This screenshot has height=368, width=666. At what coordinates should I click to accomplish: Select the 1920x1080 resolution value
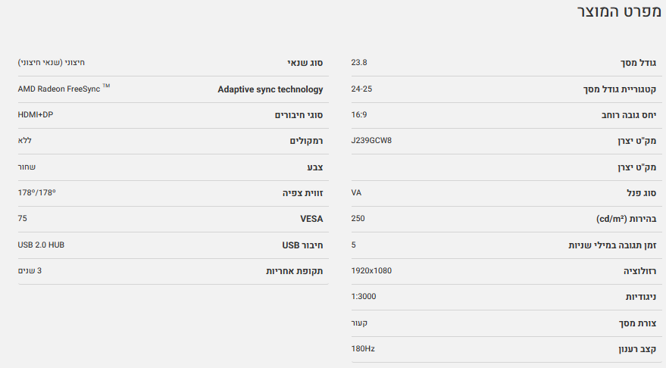pos(371,270)
